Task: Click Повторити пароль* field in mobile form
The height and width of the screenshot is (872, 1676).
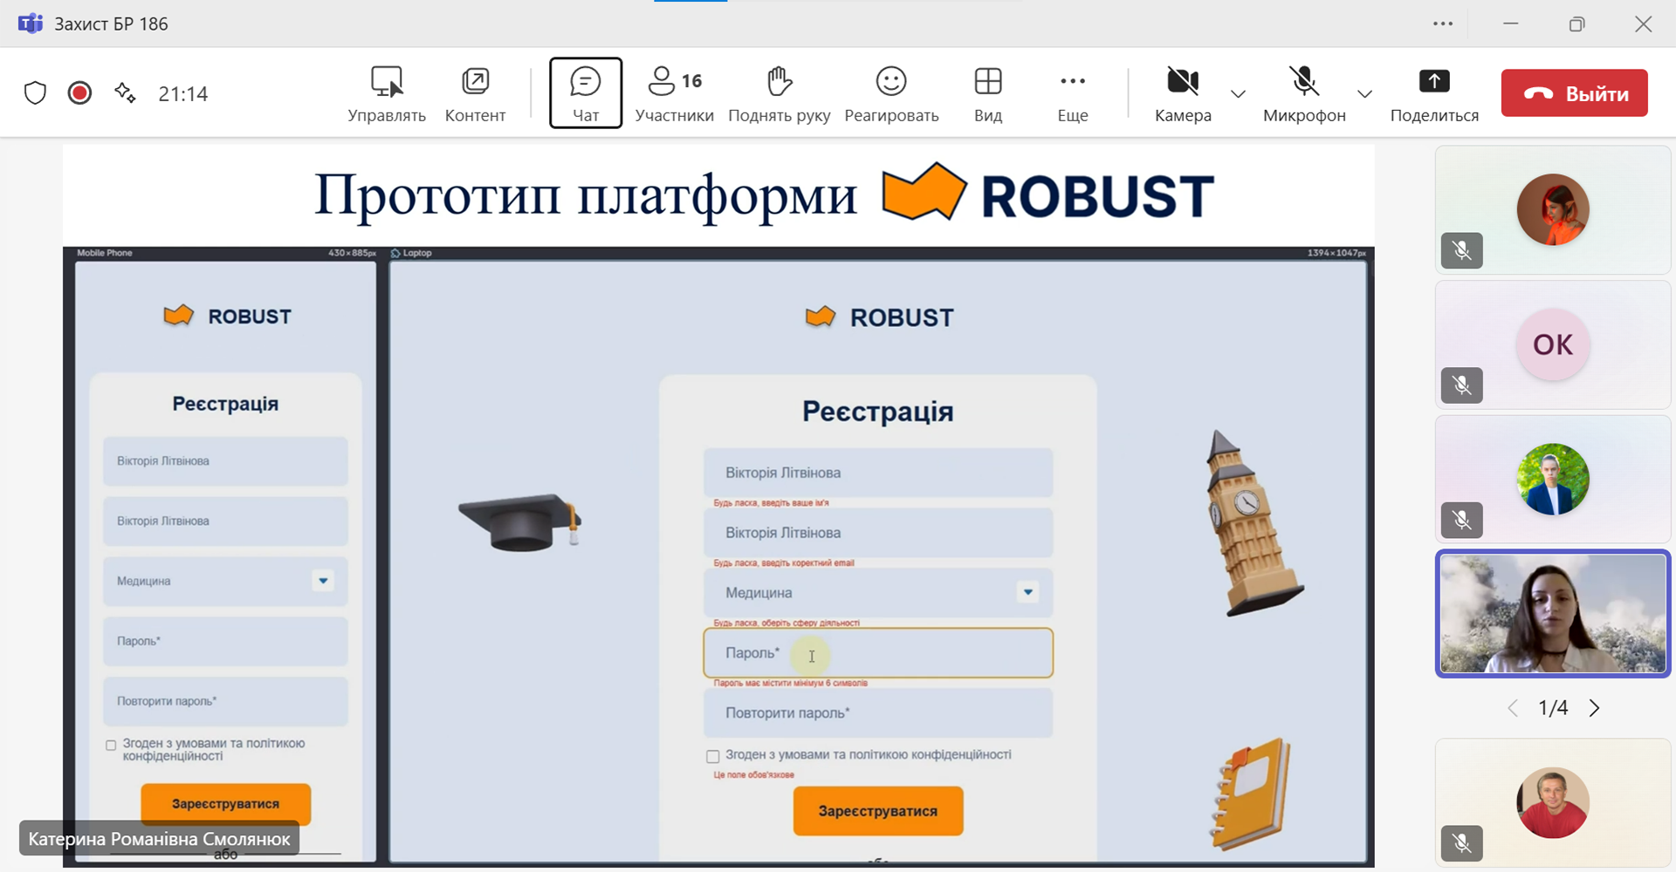Action: point(225,701)
